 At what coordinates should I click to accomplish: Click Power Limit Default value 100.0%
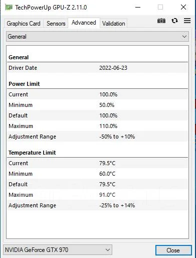click(108, 115)
